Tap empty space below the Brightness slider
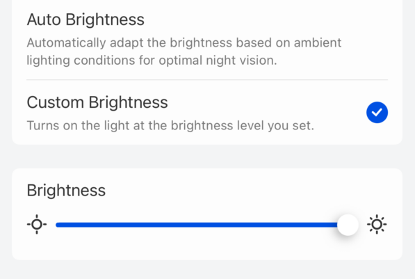Viewport: 415px width, 279px height. coord(207,248)
